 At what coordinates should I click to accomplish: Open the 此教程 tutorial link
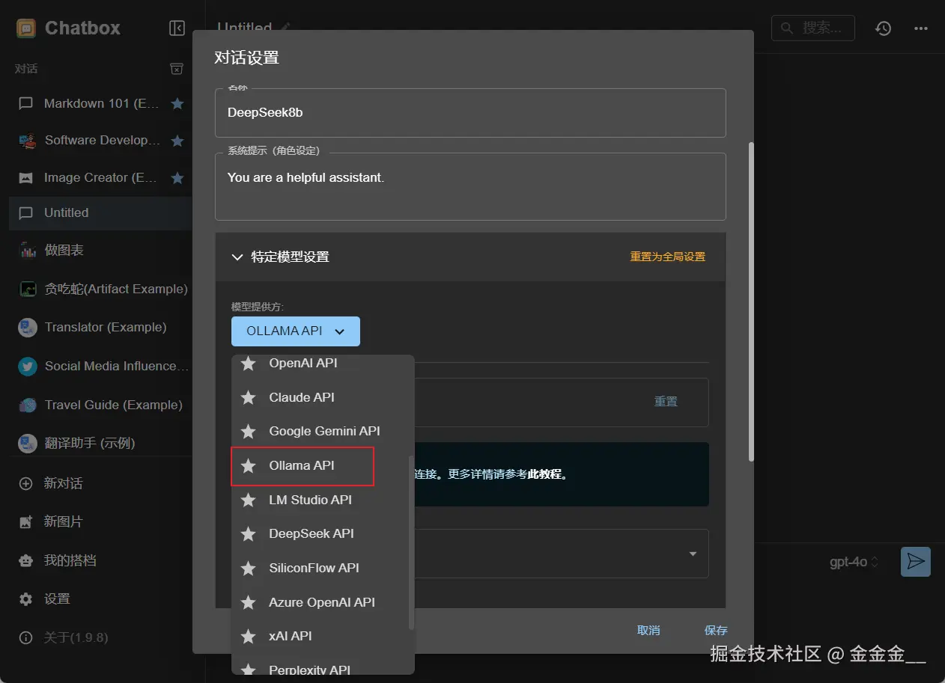pyautogui.click(x=544, y=474)
